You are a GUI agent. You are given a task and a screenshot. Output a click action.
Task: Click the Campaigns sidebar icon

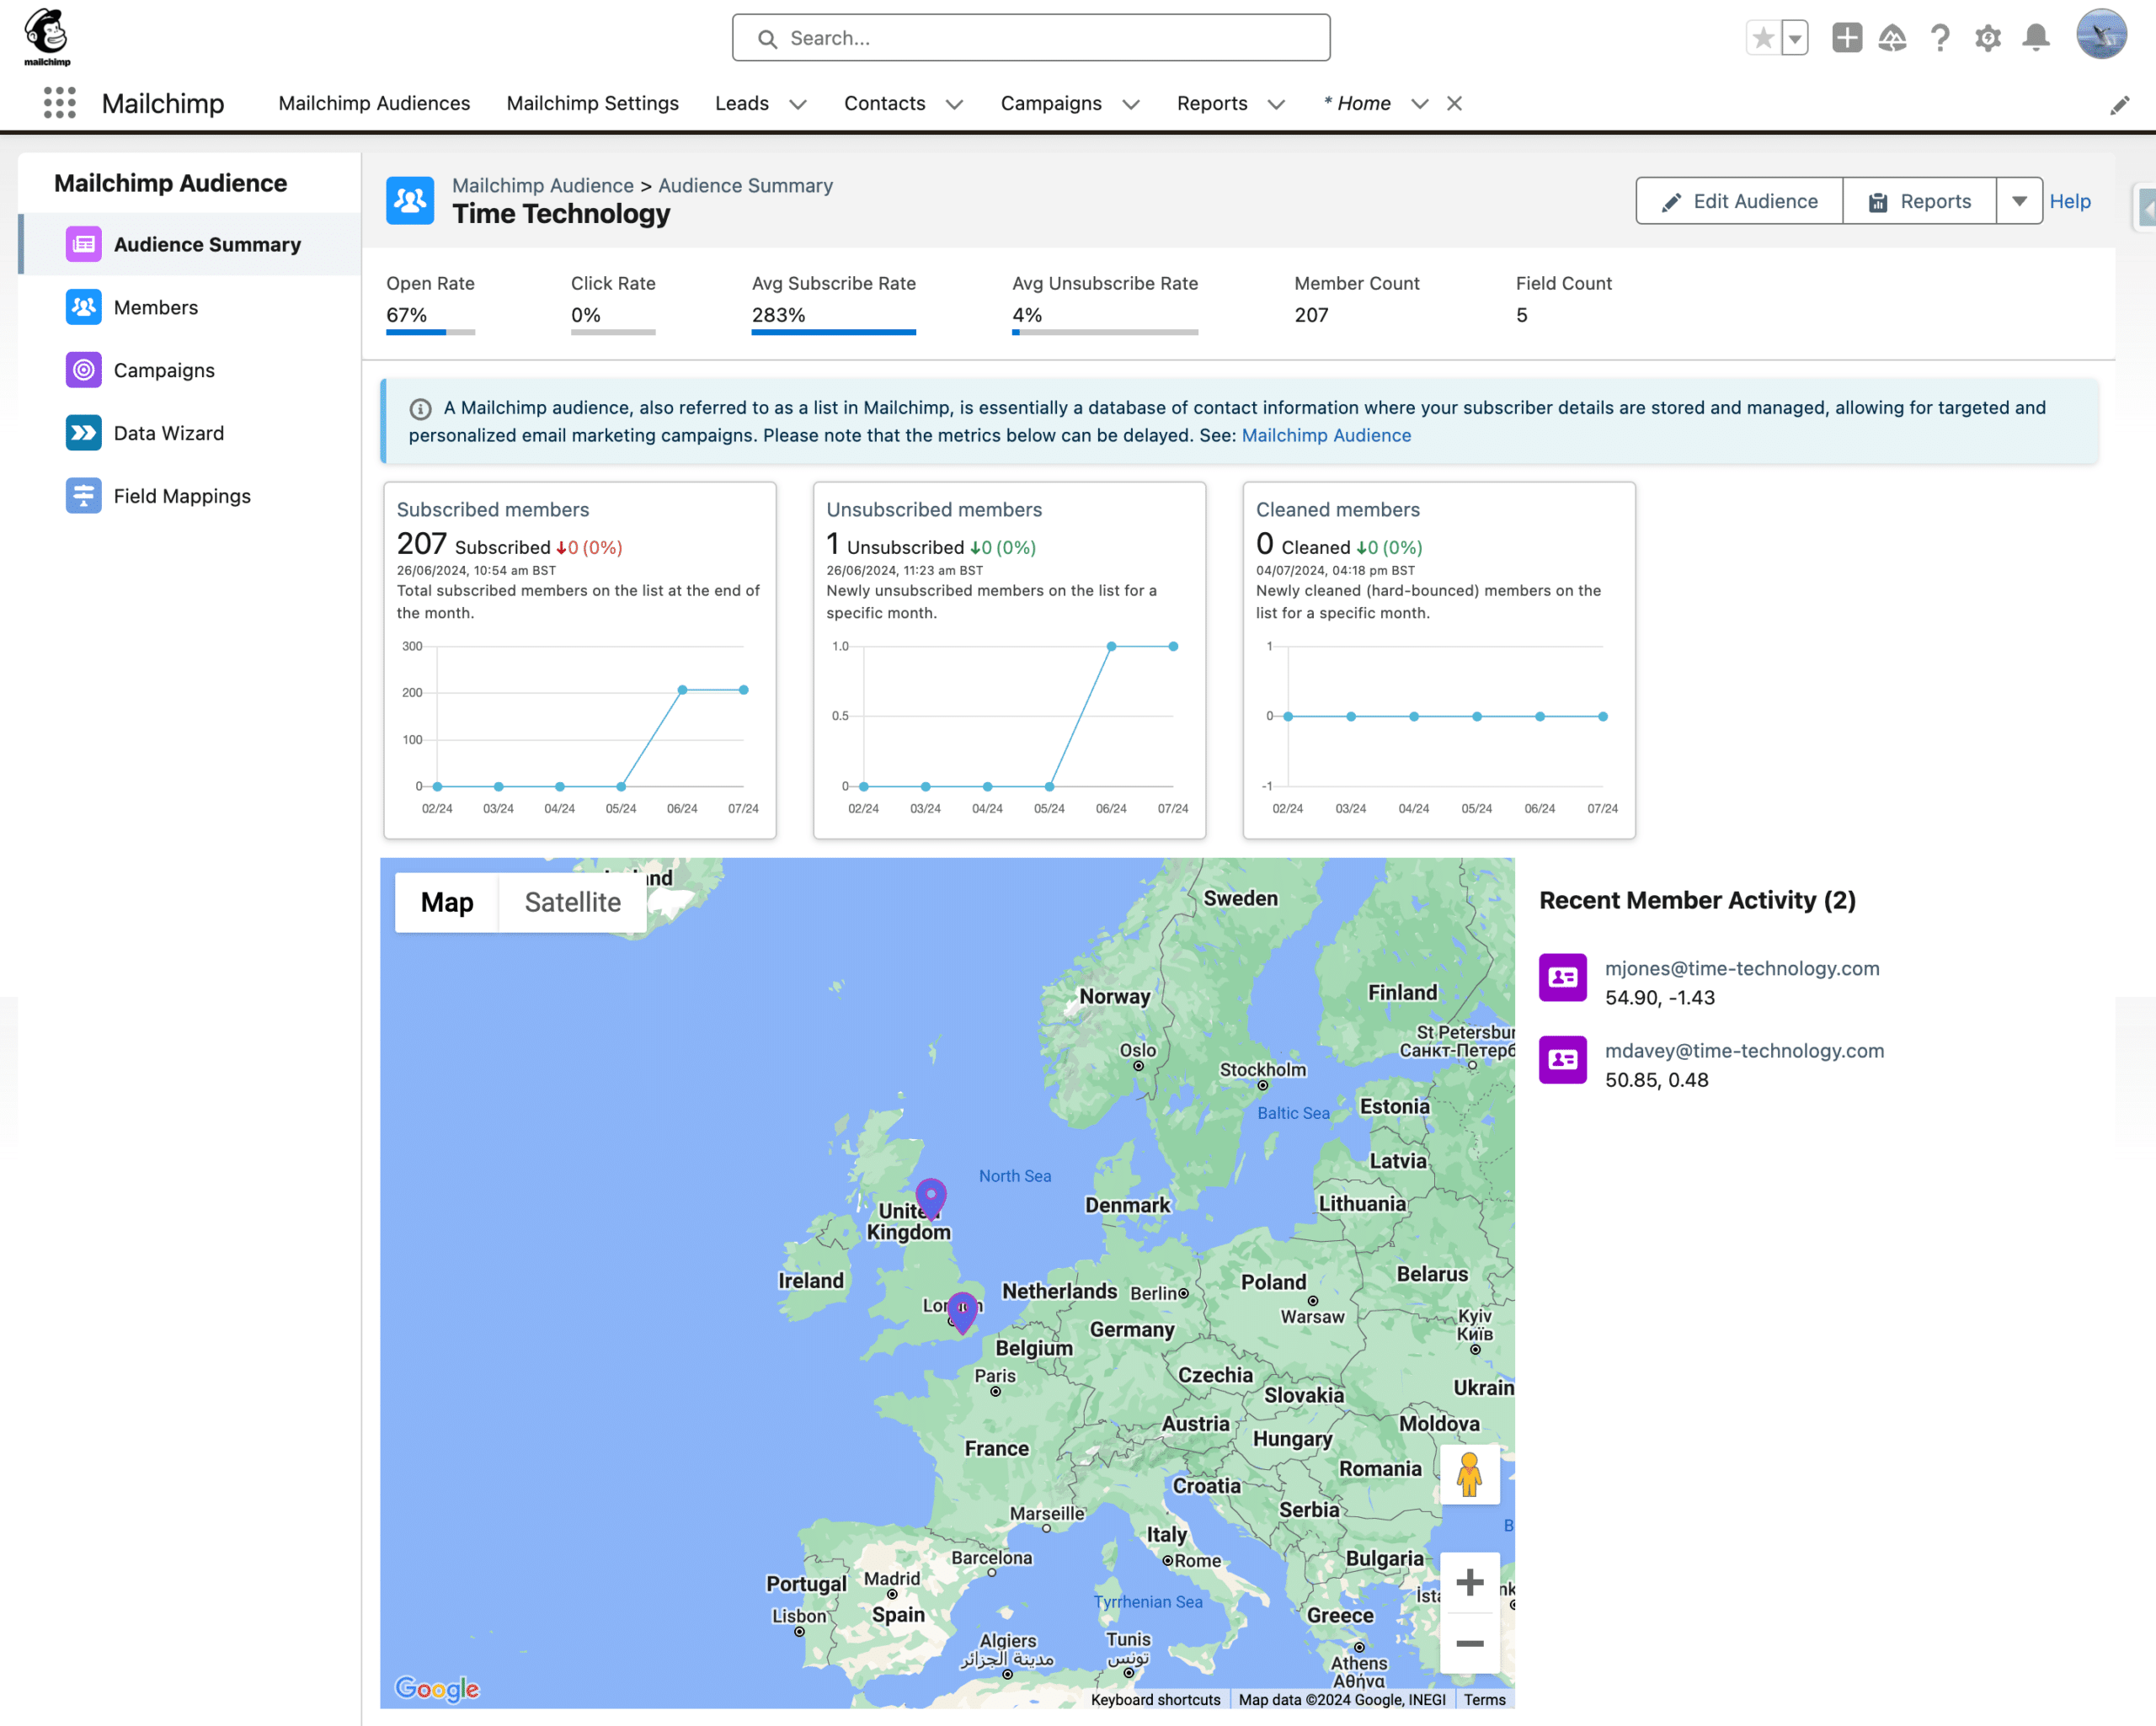tap(84, 370)
